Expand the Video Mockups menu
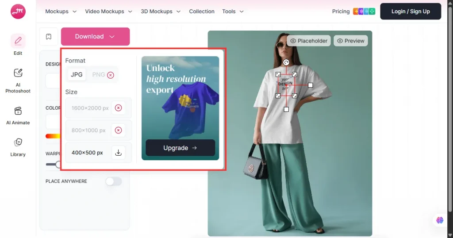The image size is (453, 238). pos(109,12)
